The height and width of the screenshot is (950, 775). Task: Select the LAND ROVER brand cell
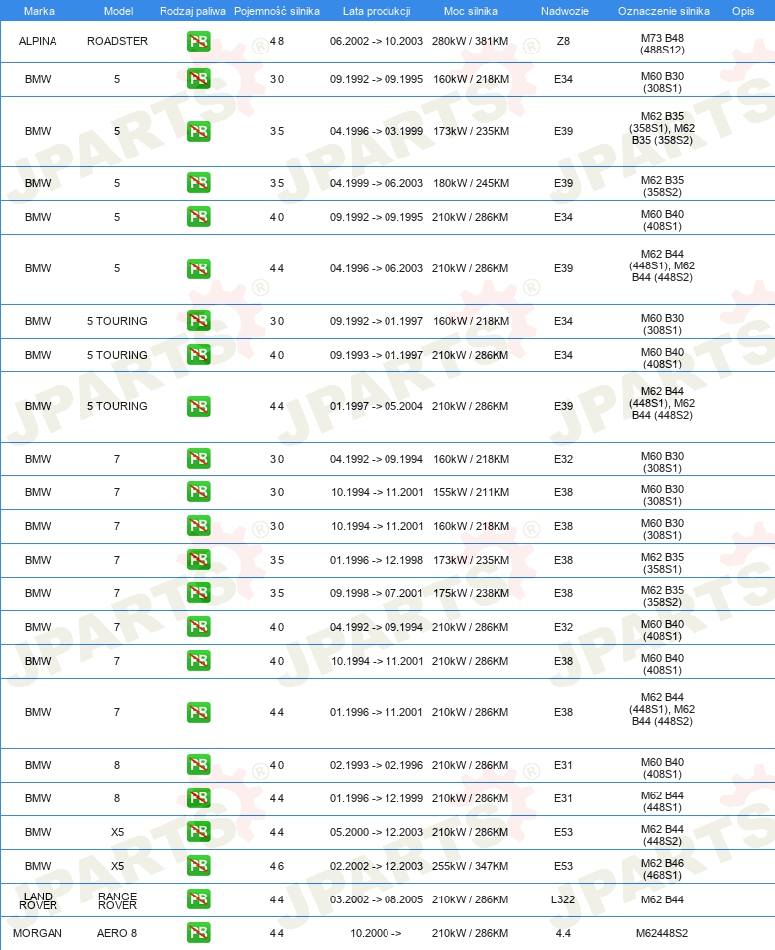click(x=38, y=900)
